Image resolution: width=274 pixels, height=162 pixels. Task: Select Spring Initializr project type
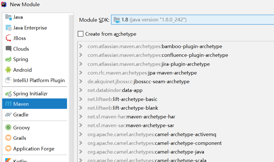click(x=31, y=94)
